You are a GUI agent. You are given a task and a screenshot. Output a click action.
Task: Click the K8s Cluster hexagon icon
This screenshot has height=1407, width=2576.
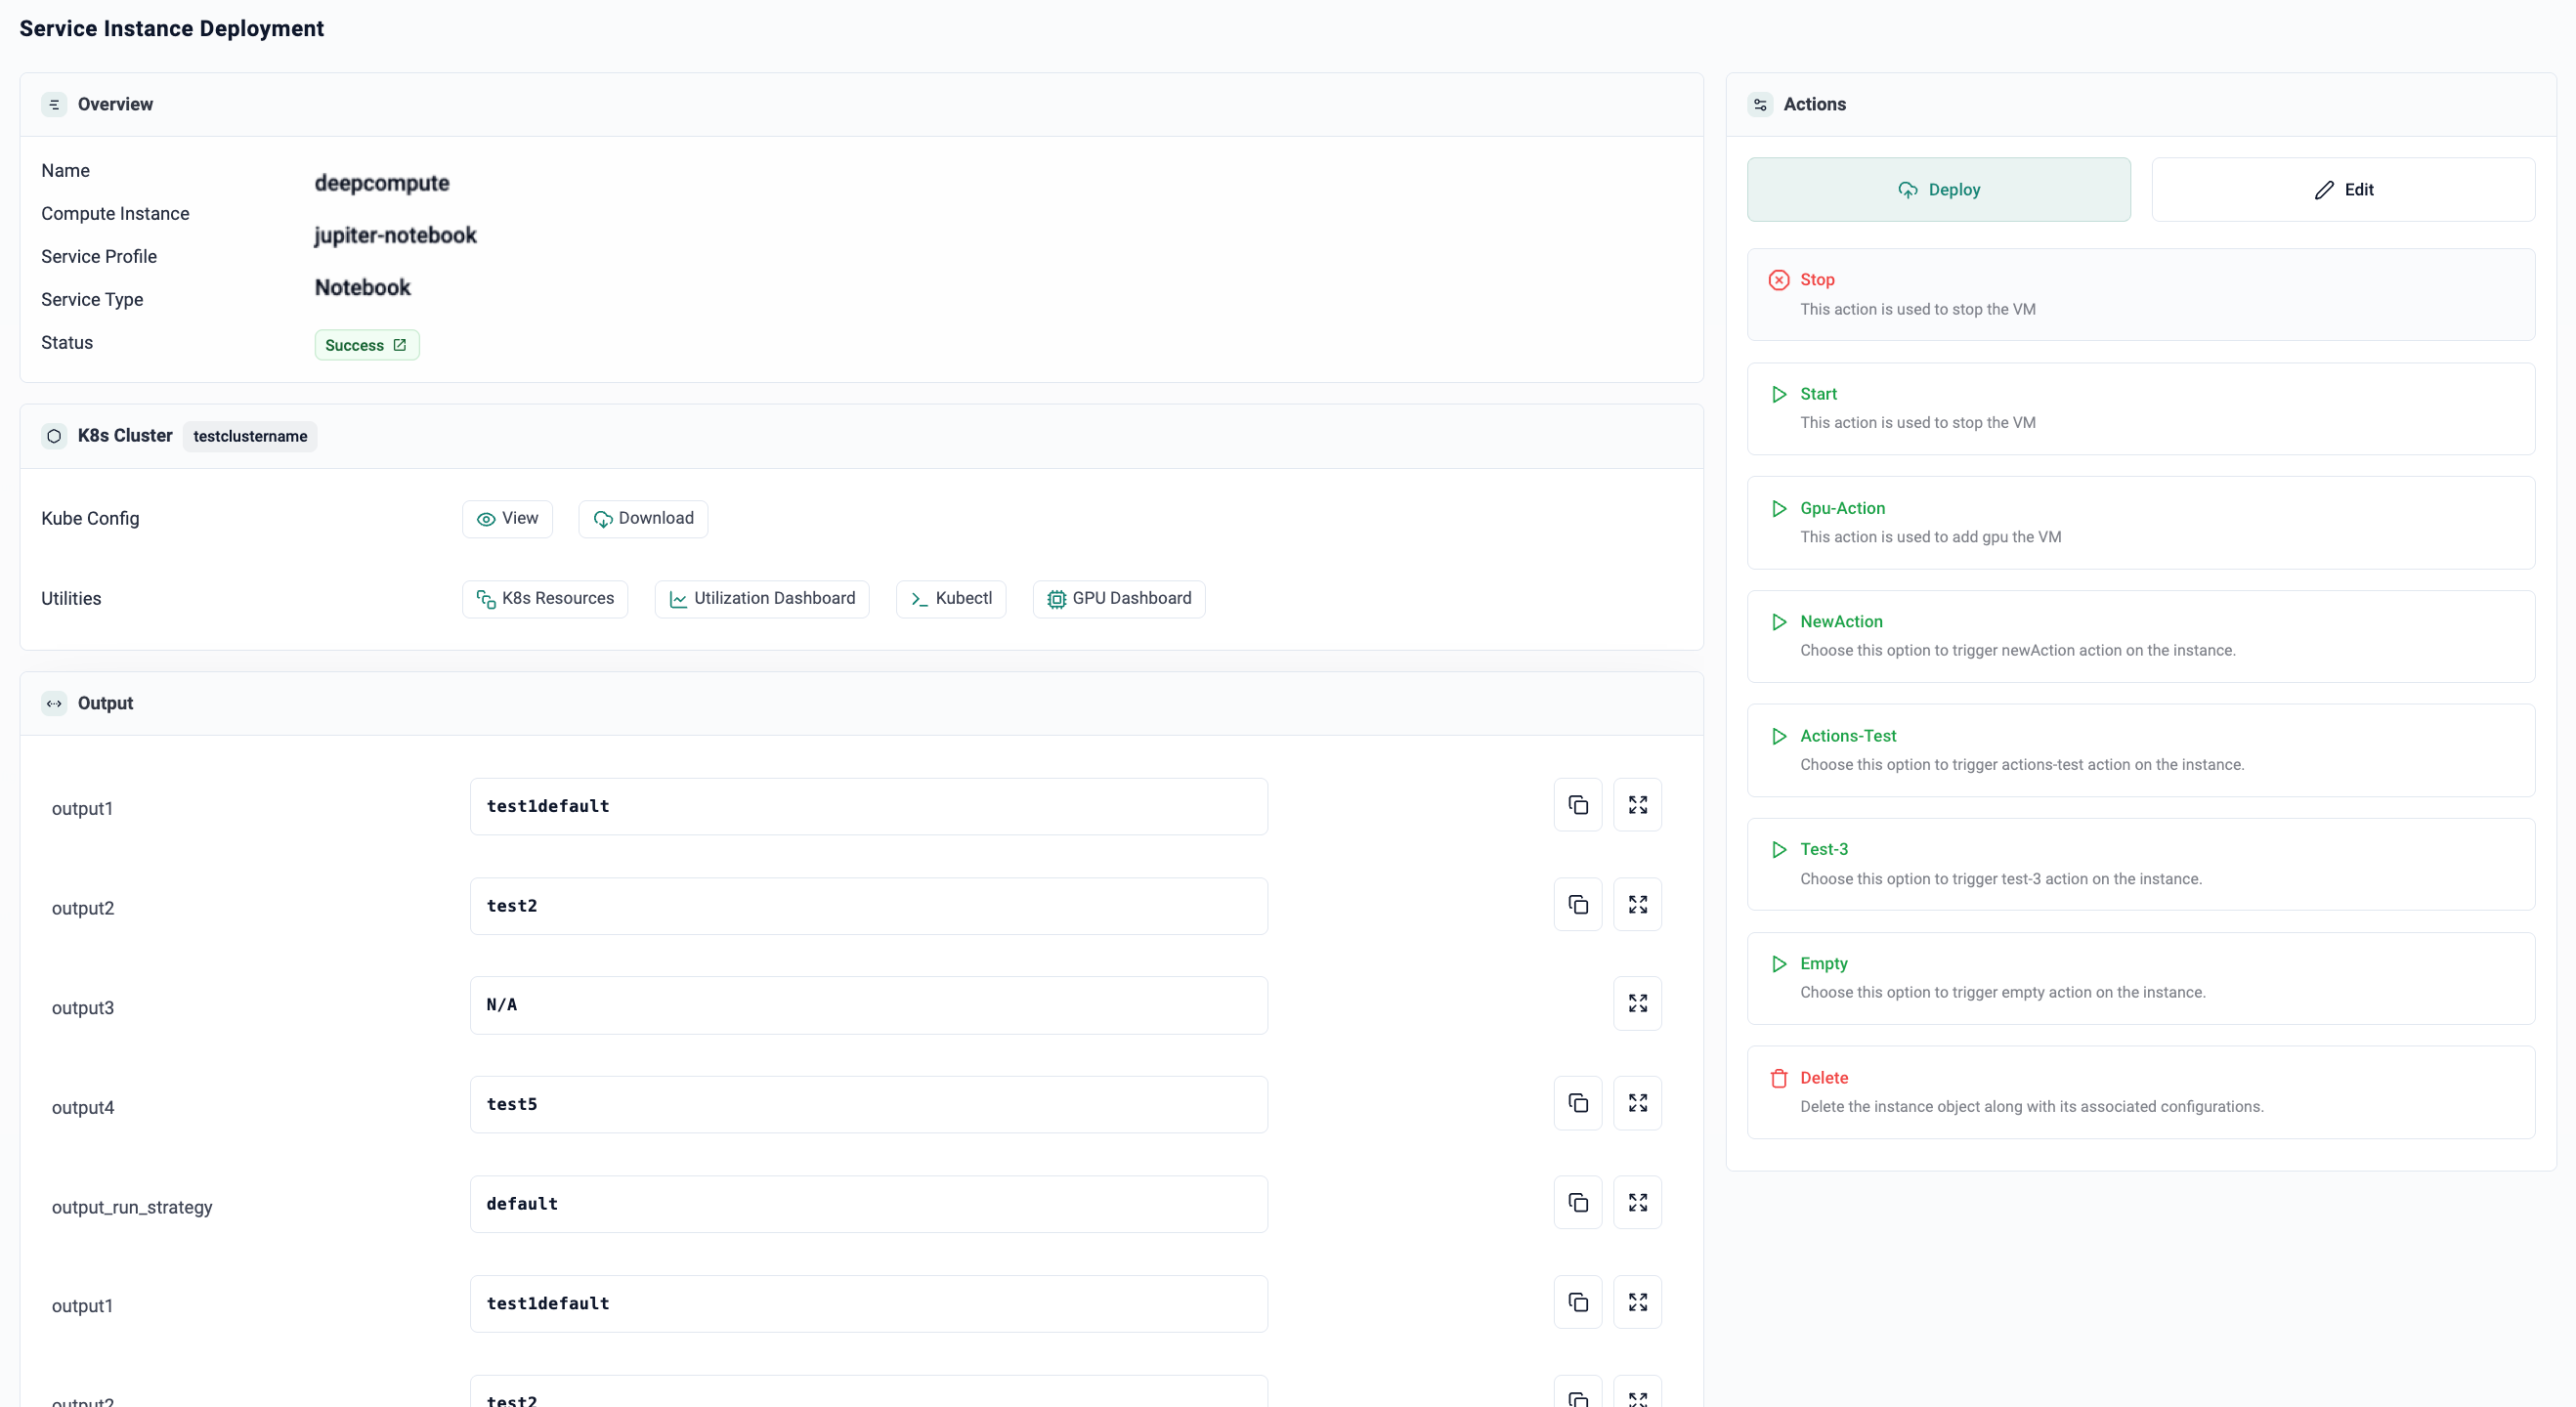[54, 436]
